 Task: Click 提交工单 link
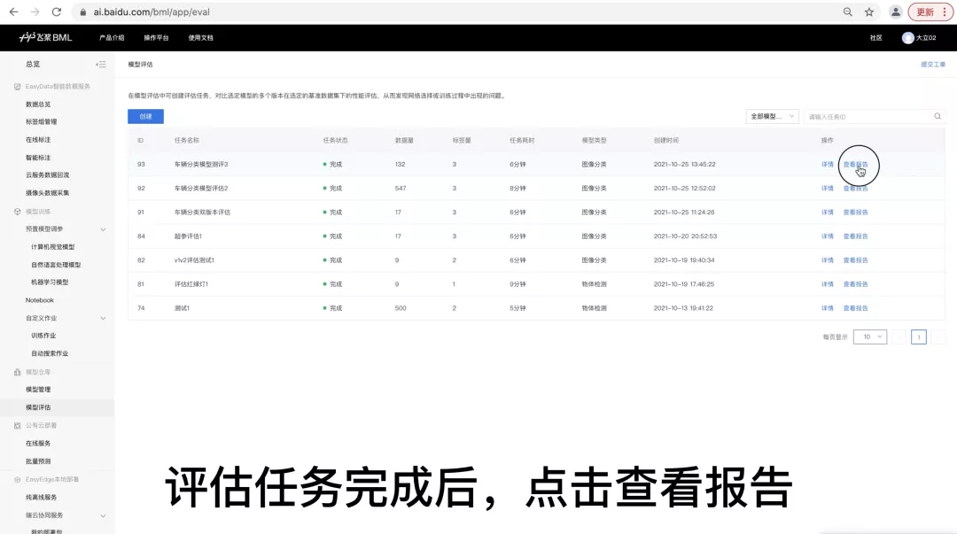point(933,64)
